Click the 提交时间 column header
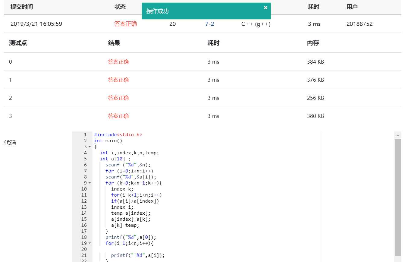The height and width of the screenshot is (262, 408). [22, 7]
